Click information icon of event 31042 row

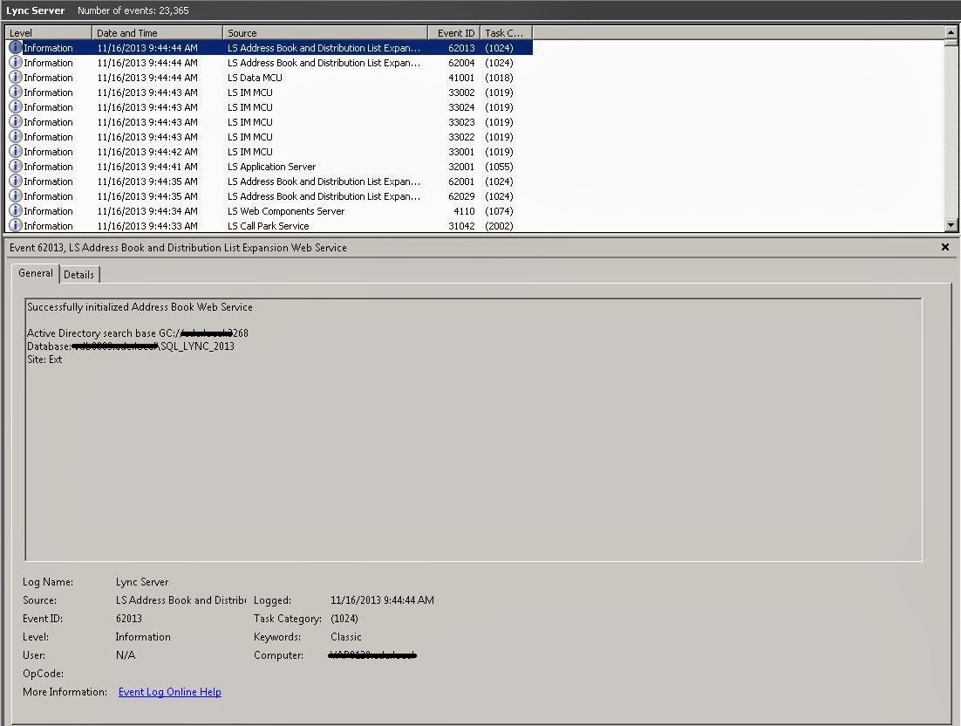(x=16, y=225)
